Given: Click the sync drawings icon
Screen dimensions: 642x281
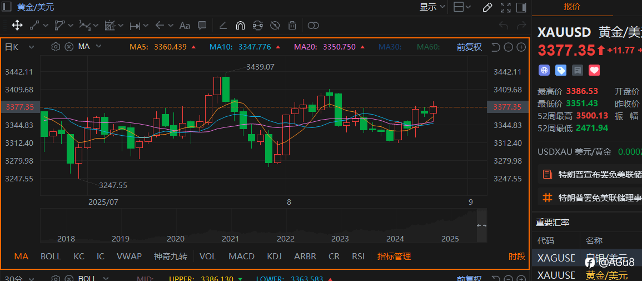Looking at the screenshot, I should click(257, 26).
